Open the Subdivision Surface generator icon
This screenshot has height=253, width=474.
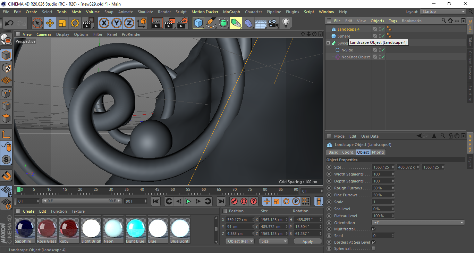coord(223,23)
